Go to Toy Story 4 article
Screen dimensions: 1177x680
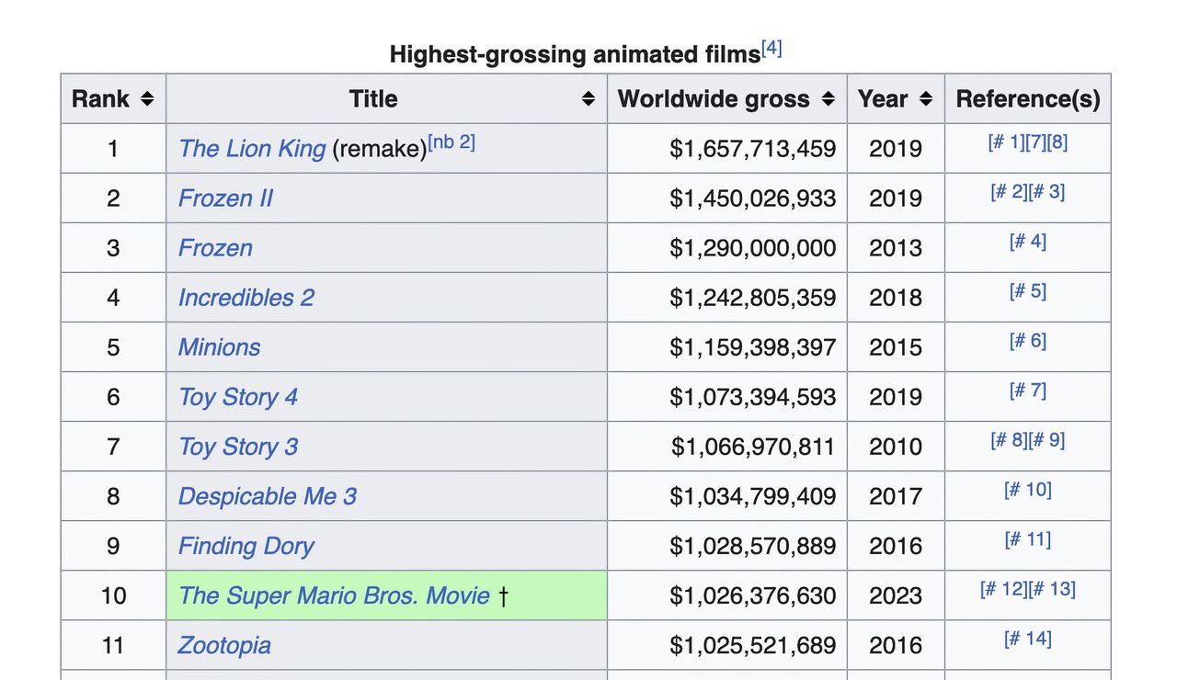[x=237, y=397]
